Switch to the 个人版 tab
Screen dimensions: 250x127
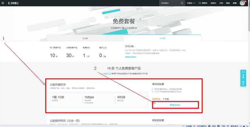tap(163, 38)
